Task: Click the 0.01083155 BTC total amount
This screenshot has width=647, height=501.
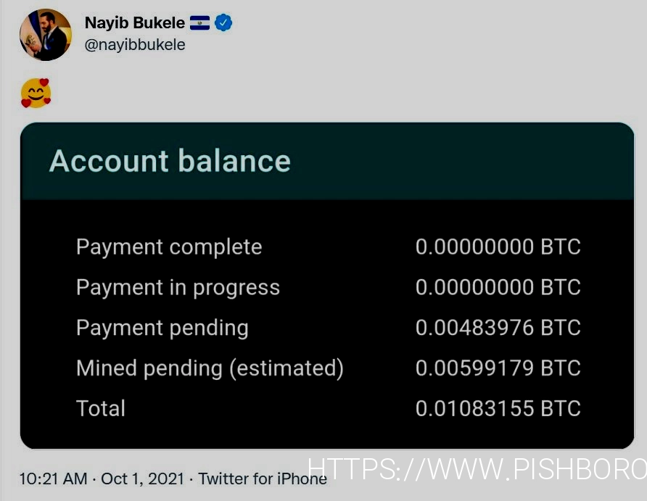Action: [498, 408]
